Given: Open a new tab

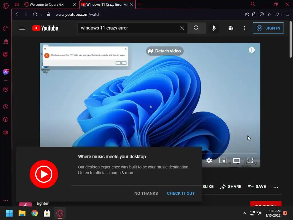Looking at the screenshot, I should tap(140, 4).
